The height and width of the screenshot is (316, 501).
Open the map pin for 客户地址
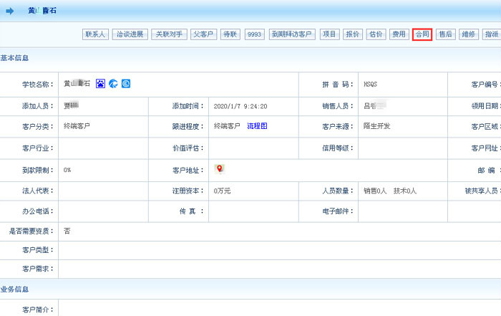click(220, 168)
